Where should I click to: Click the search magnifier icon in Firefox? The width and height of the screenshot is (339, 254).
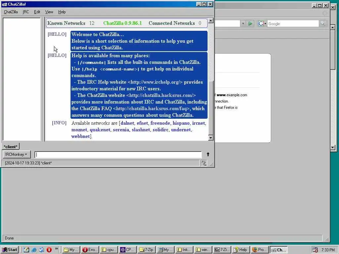[322, 23]
